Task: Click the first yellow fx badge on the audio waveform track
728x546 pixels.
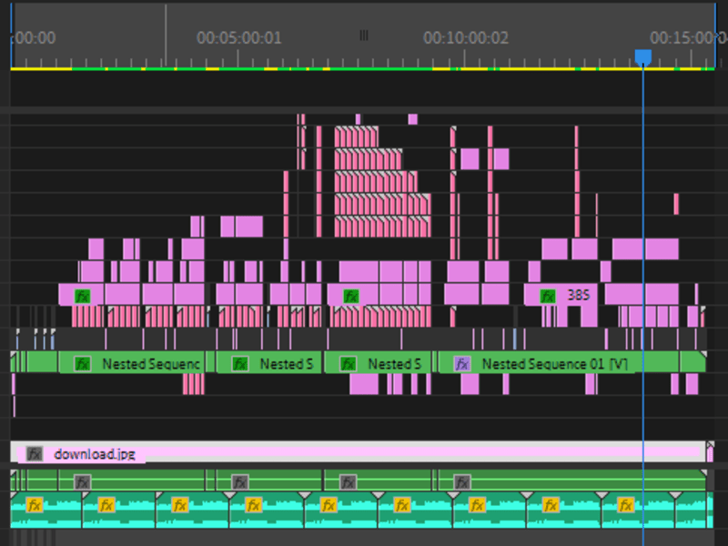Action: (35, 505)
